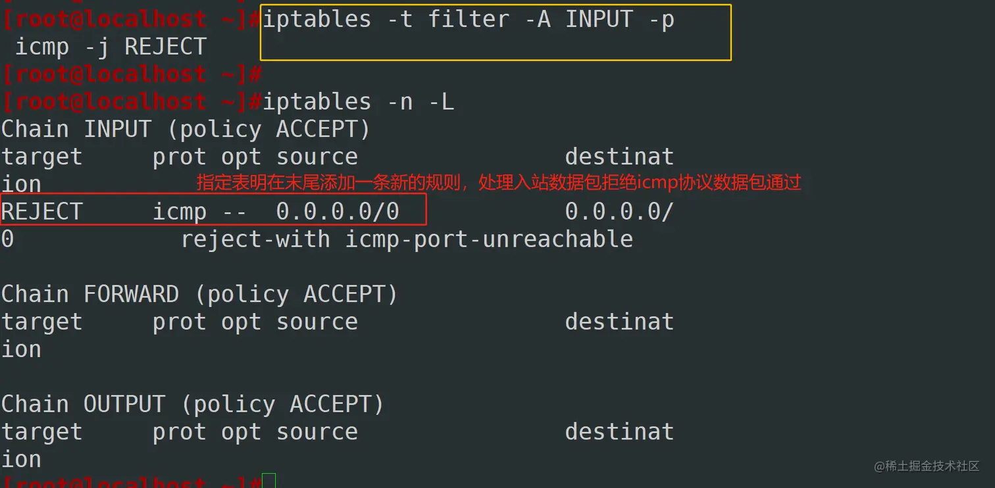Click the REJECT target in the rule row
Screen dimensions: 995x488
coord(42,212)
